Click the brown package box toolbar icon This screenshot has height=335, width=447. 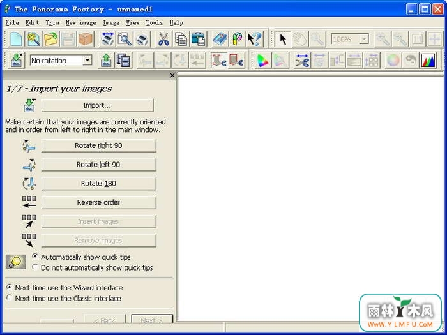pos(86,39)
